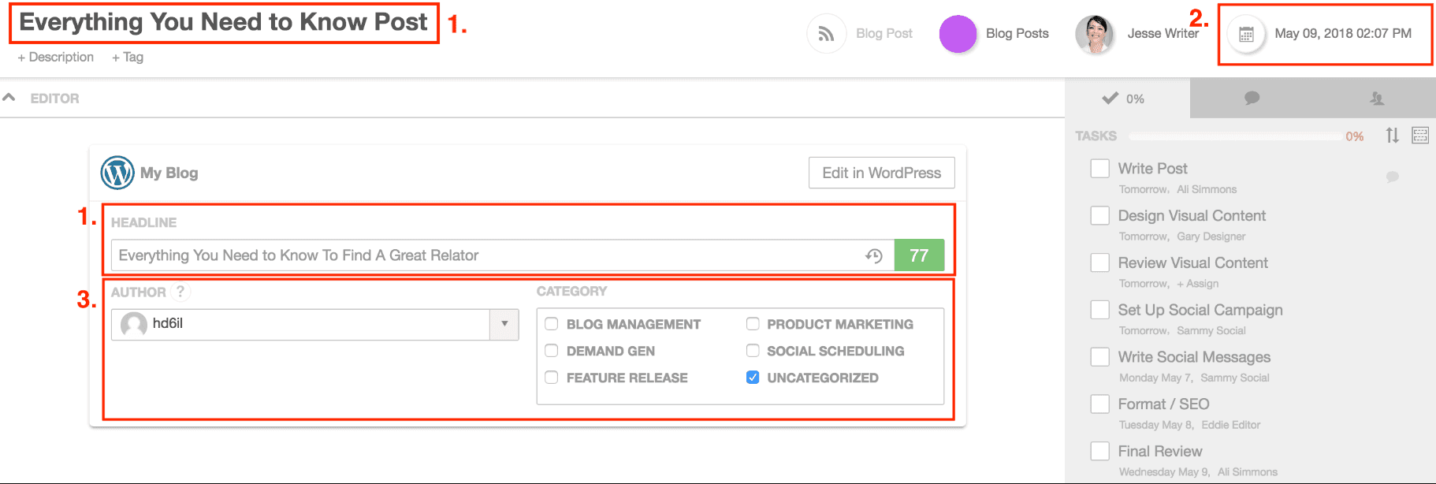Click Write Post task title
Screen dimensions: 1436x484
1152,168
